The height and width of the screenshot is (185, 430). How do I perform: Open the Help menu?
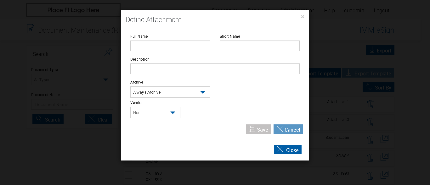coord(329,10)
